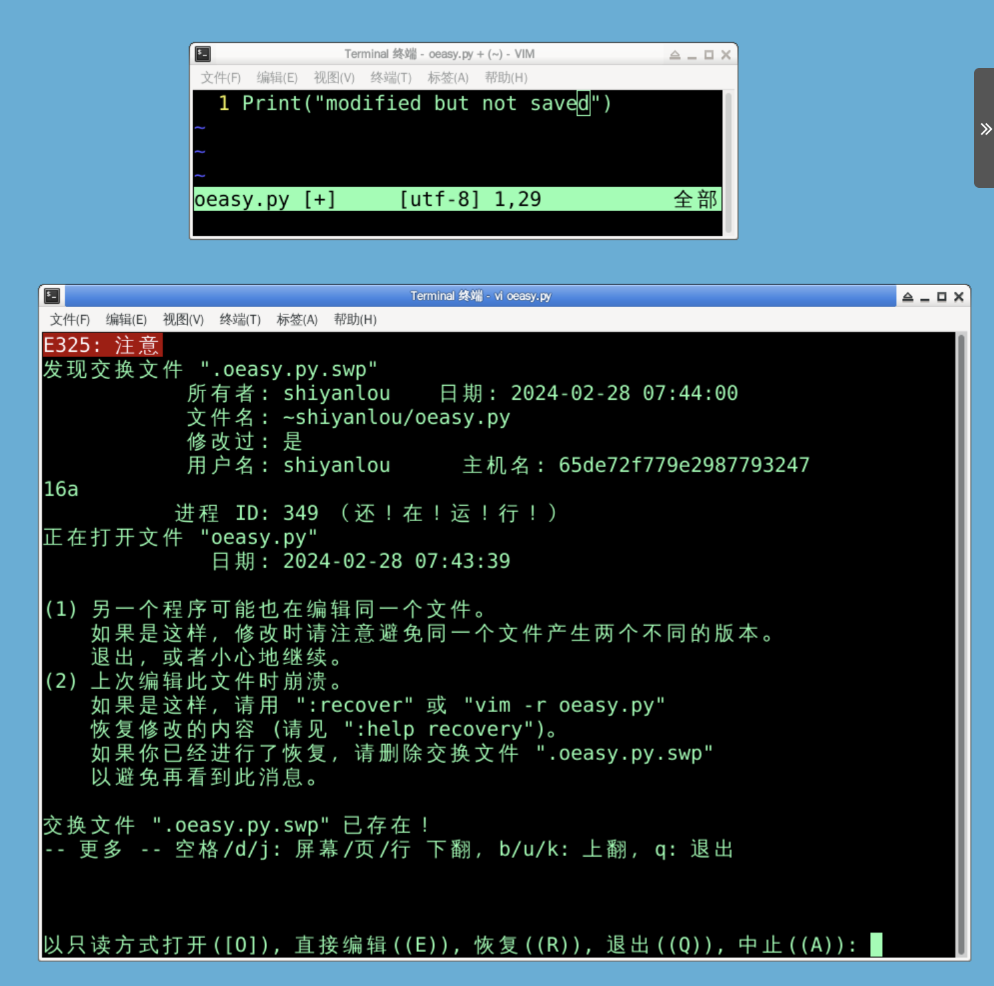
Task: Open 标签(A) menu in vi oeasy.py window
Action: pyautogui.click(x=297, y=320)
